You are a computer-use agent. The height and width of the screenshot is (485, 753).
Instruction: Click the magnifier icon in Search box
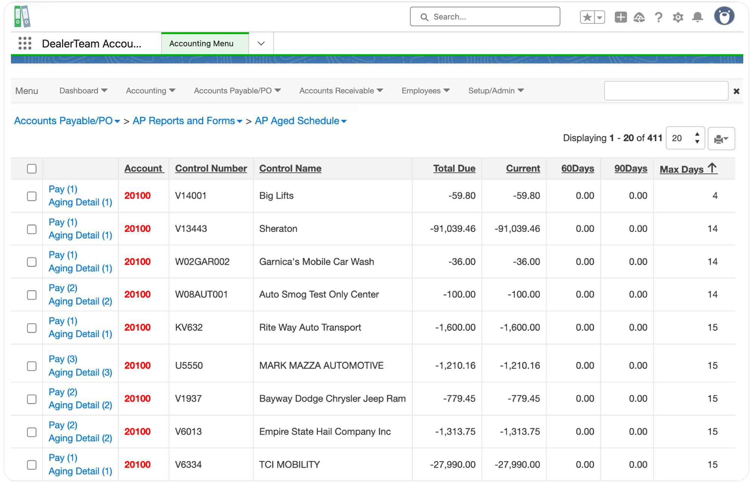424,17
